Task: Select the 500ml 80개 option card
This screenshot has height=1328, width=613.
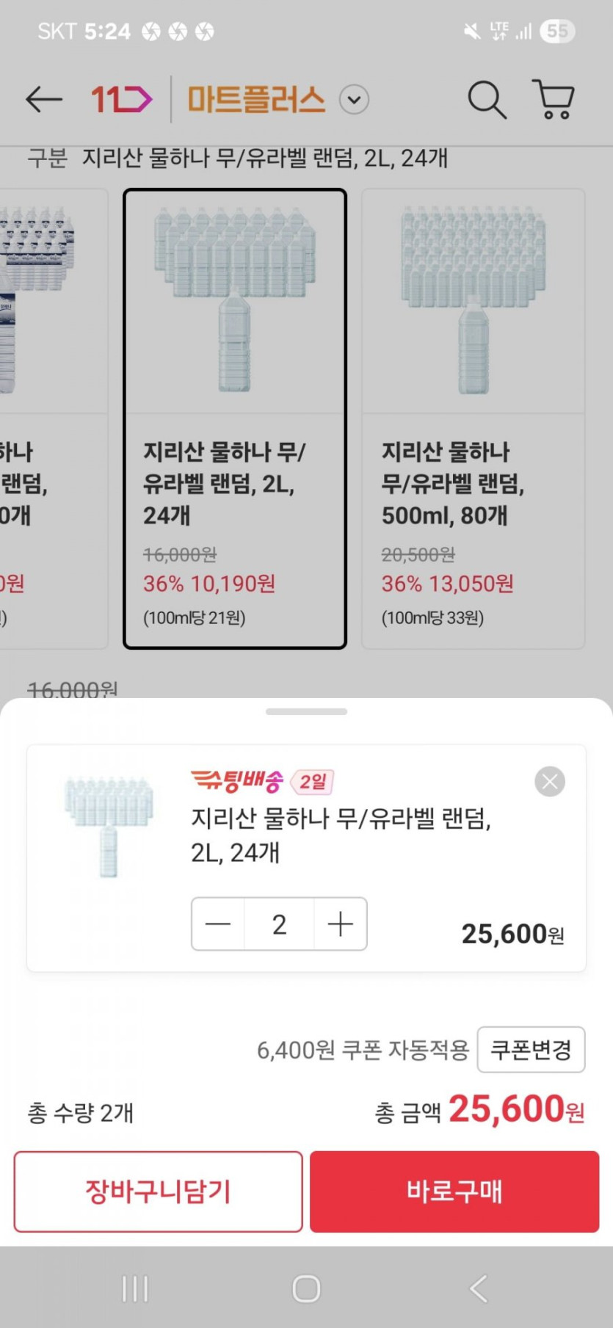Action: [474, 418]
